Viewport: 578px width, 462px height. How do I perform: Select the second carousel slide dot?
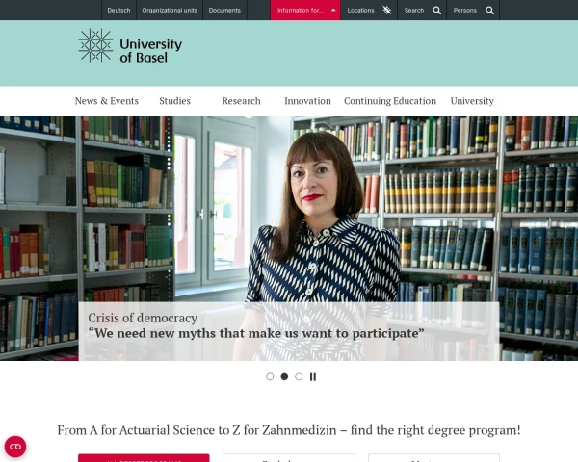tap(284, 376)
